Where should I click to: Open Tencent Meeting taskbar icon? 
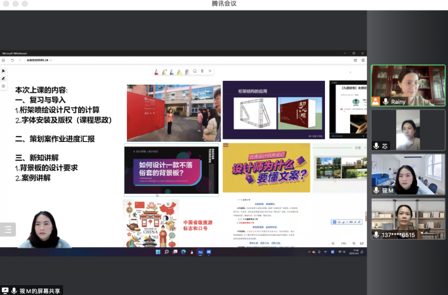[209, 252]
